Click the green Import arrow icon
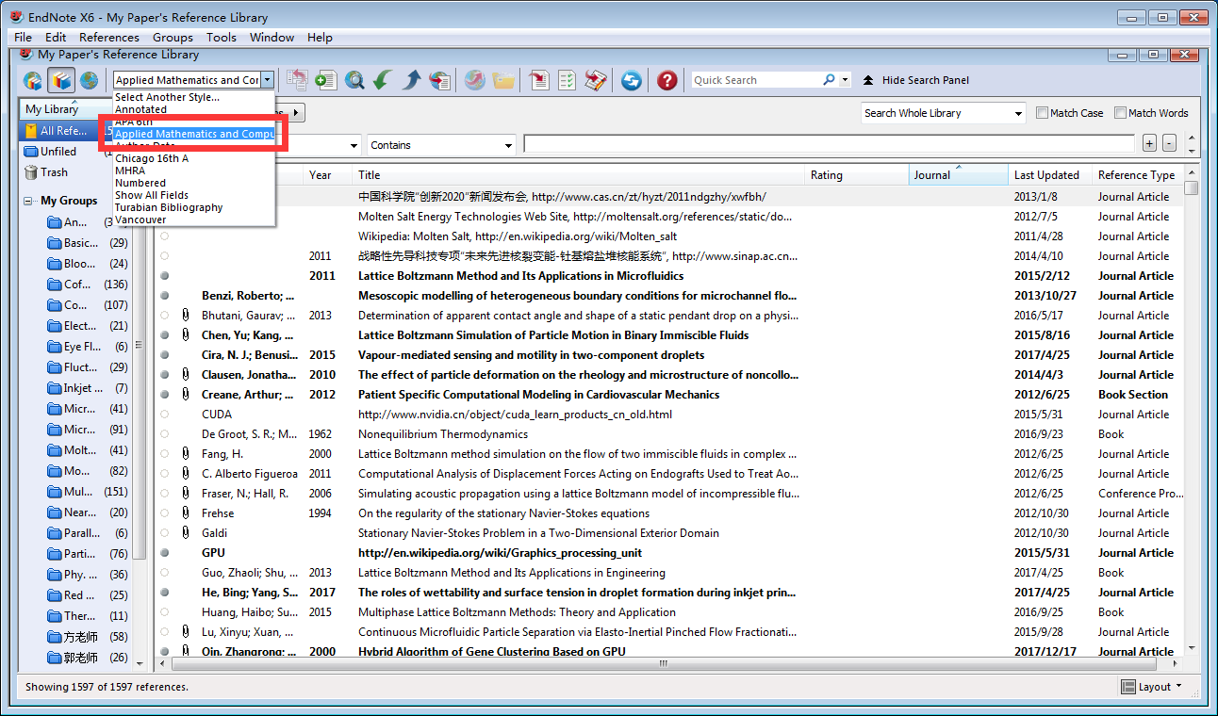Viewport: 1218px width, 716px height. 383,80
